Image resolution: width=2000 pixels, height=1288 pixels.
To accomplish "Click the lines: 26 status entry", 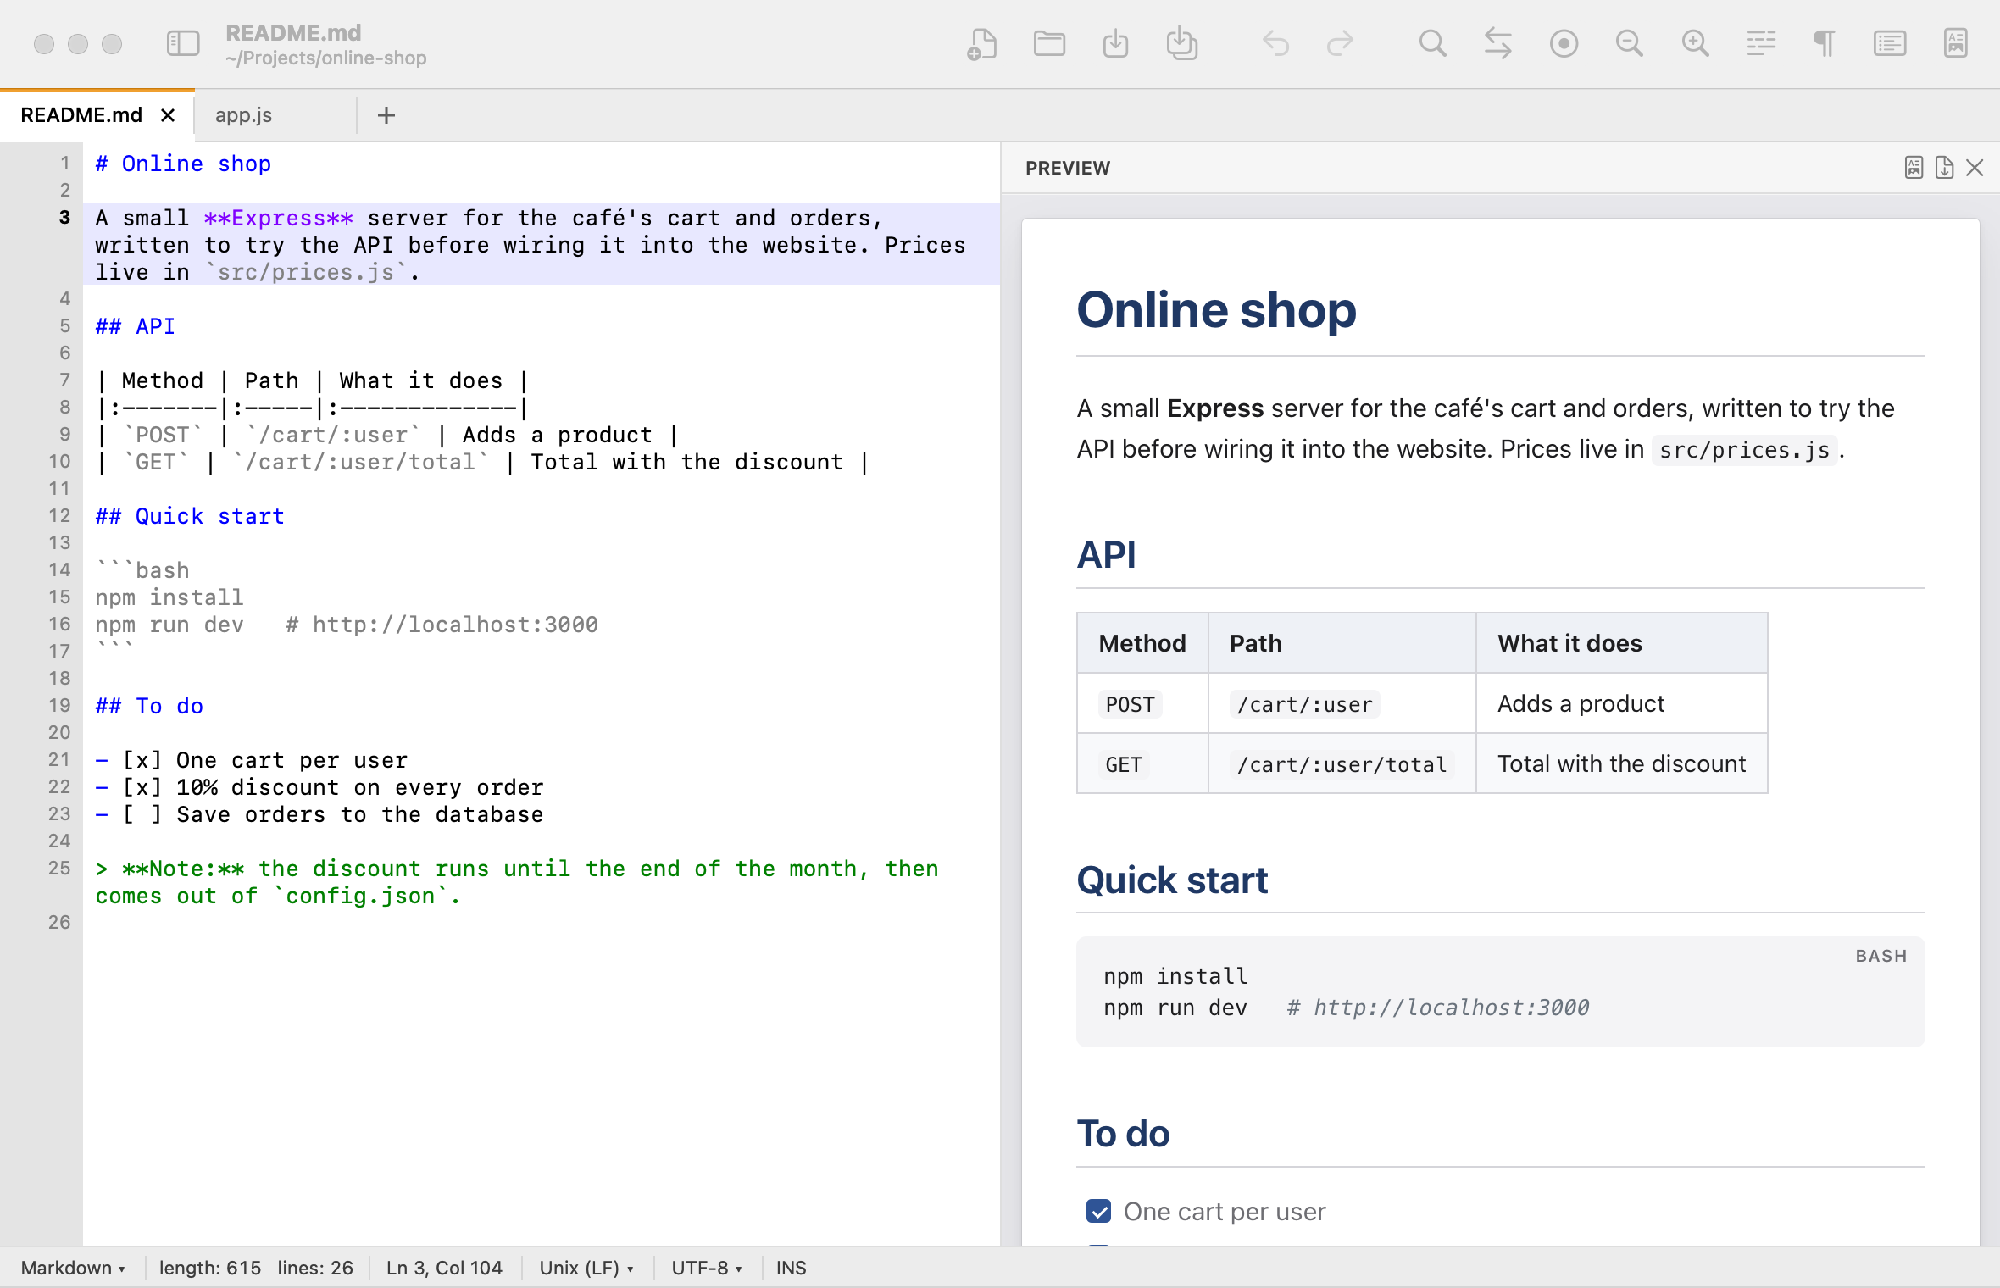I will pyautogui.click(x=315, y=1268).
